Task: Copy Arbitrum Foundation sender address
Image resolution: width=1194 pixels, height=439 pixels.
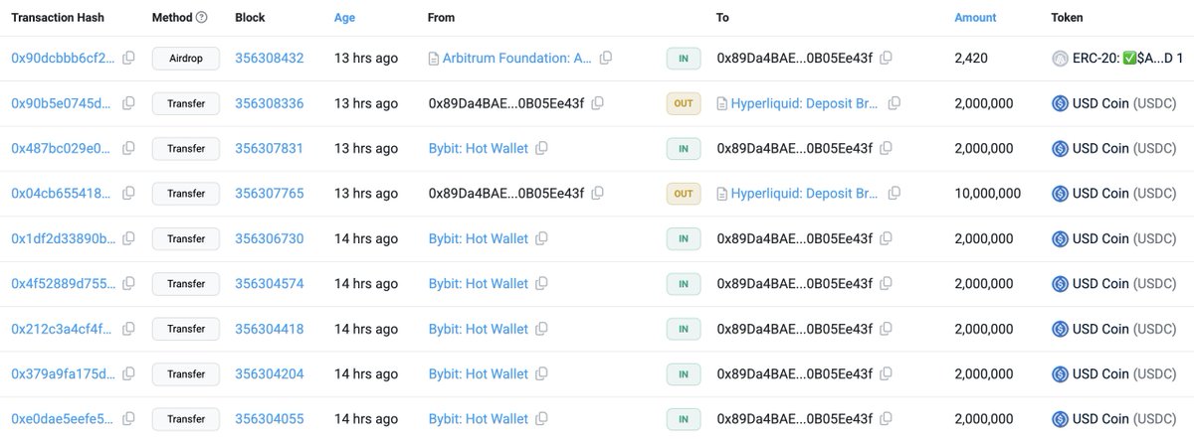Action: pos(606,59)
